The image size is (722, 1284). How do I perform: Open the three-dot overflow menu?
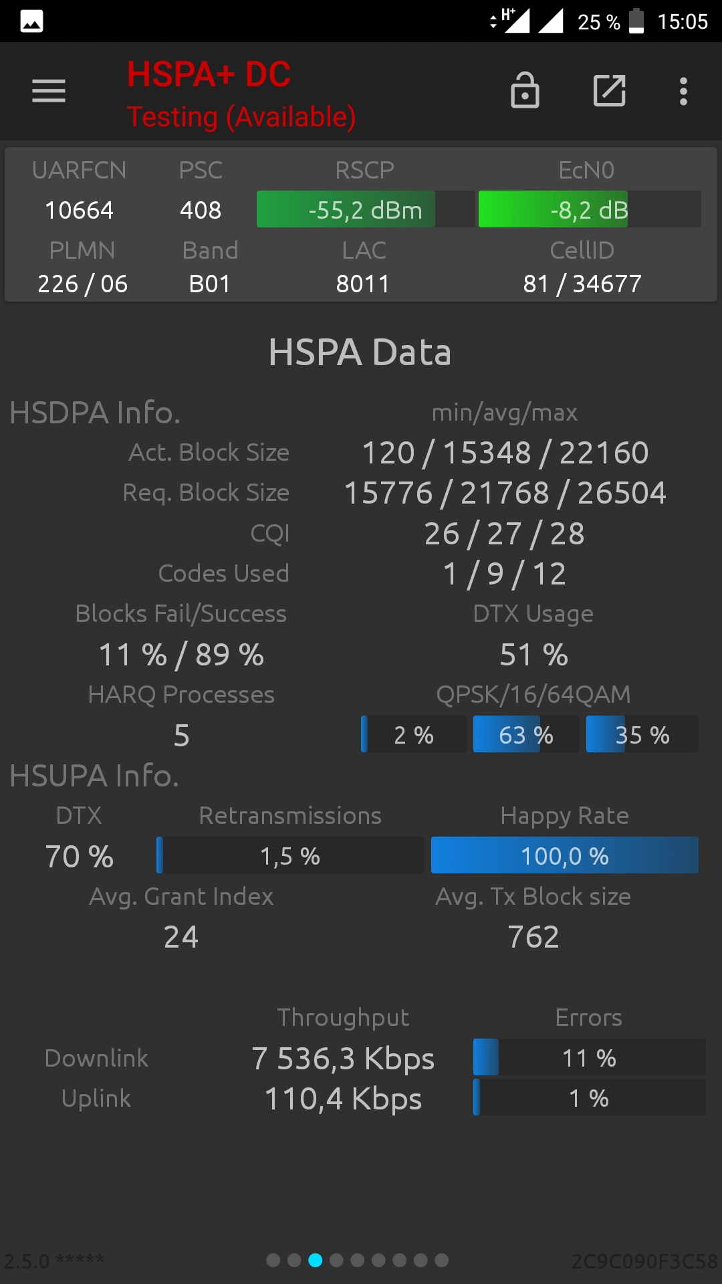pos(683,91)
